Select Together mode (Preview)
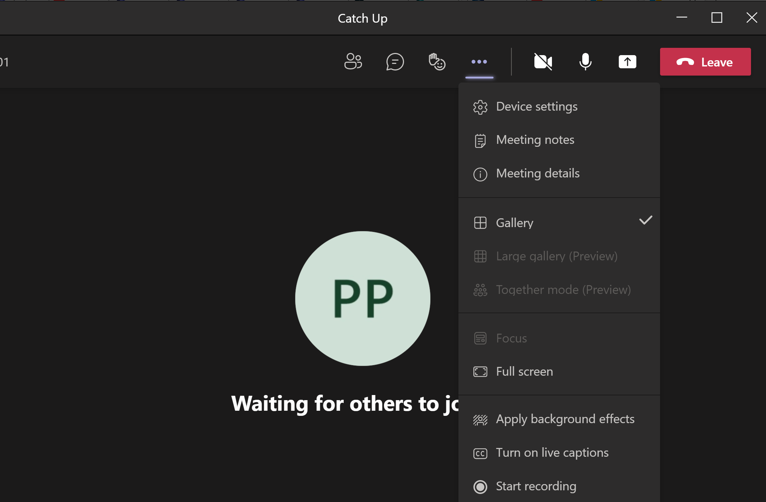The image size is (766, 502). coord(563,290)
